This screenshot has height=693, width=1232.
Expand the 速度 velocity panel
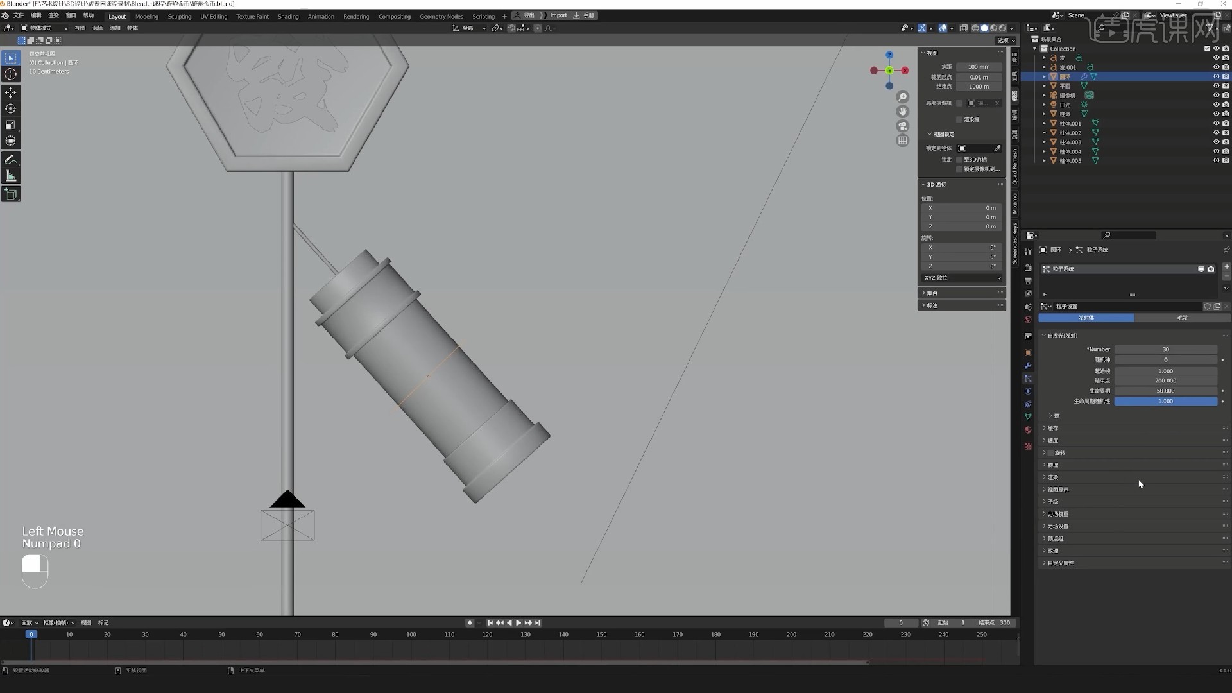click(x=1133, y=441)
